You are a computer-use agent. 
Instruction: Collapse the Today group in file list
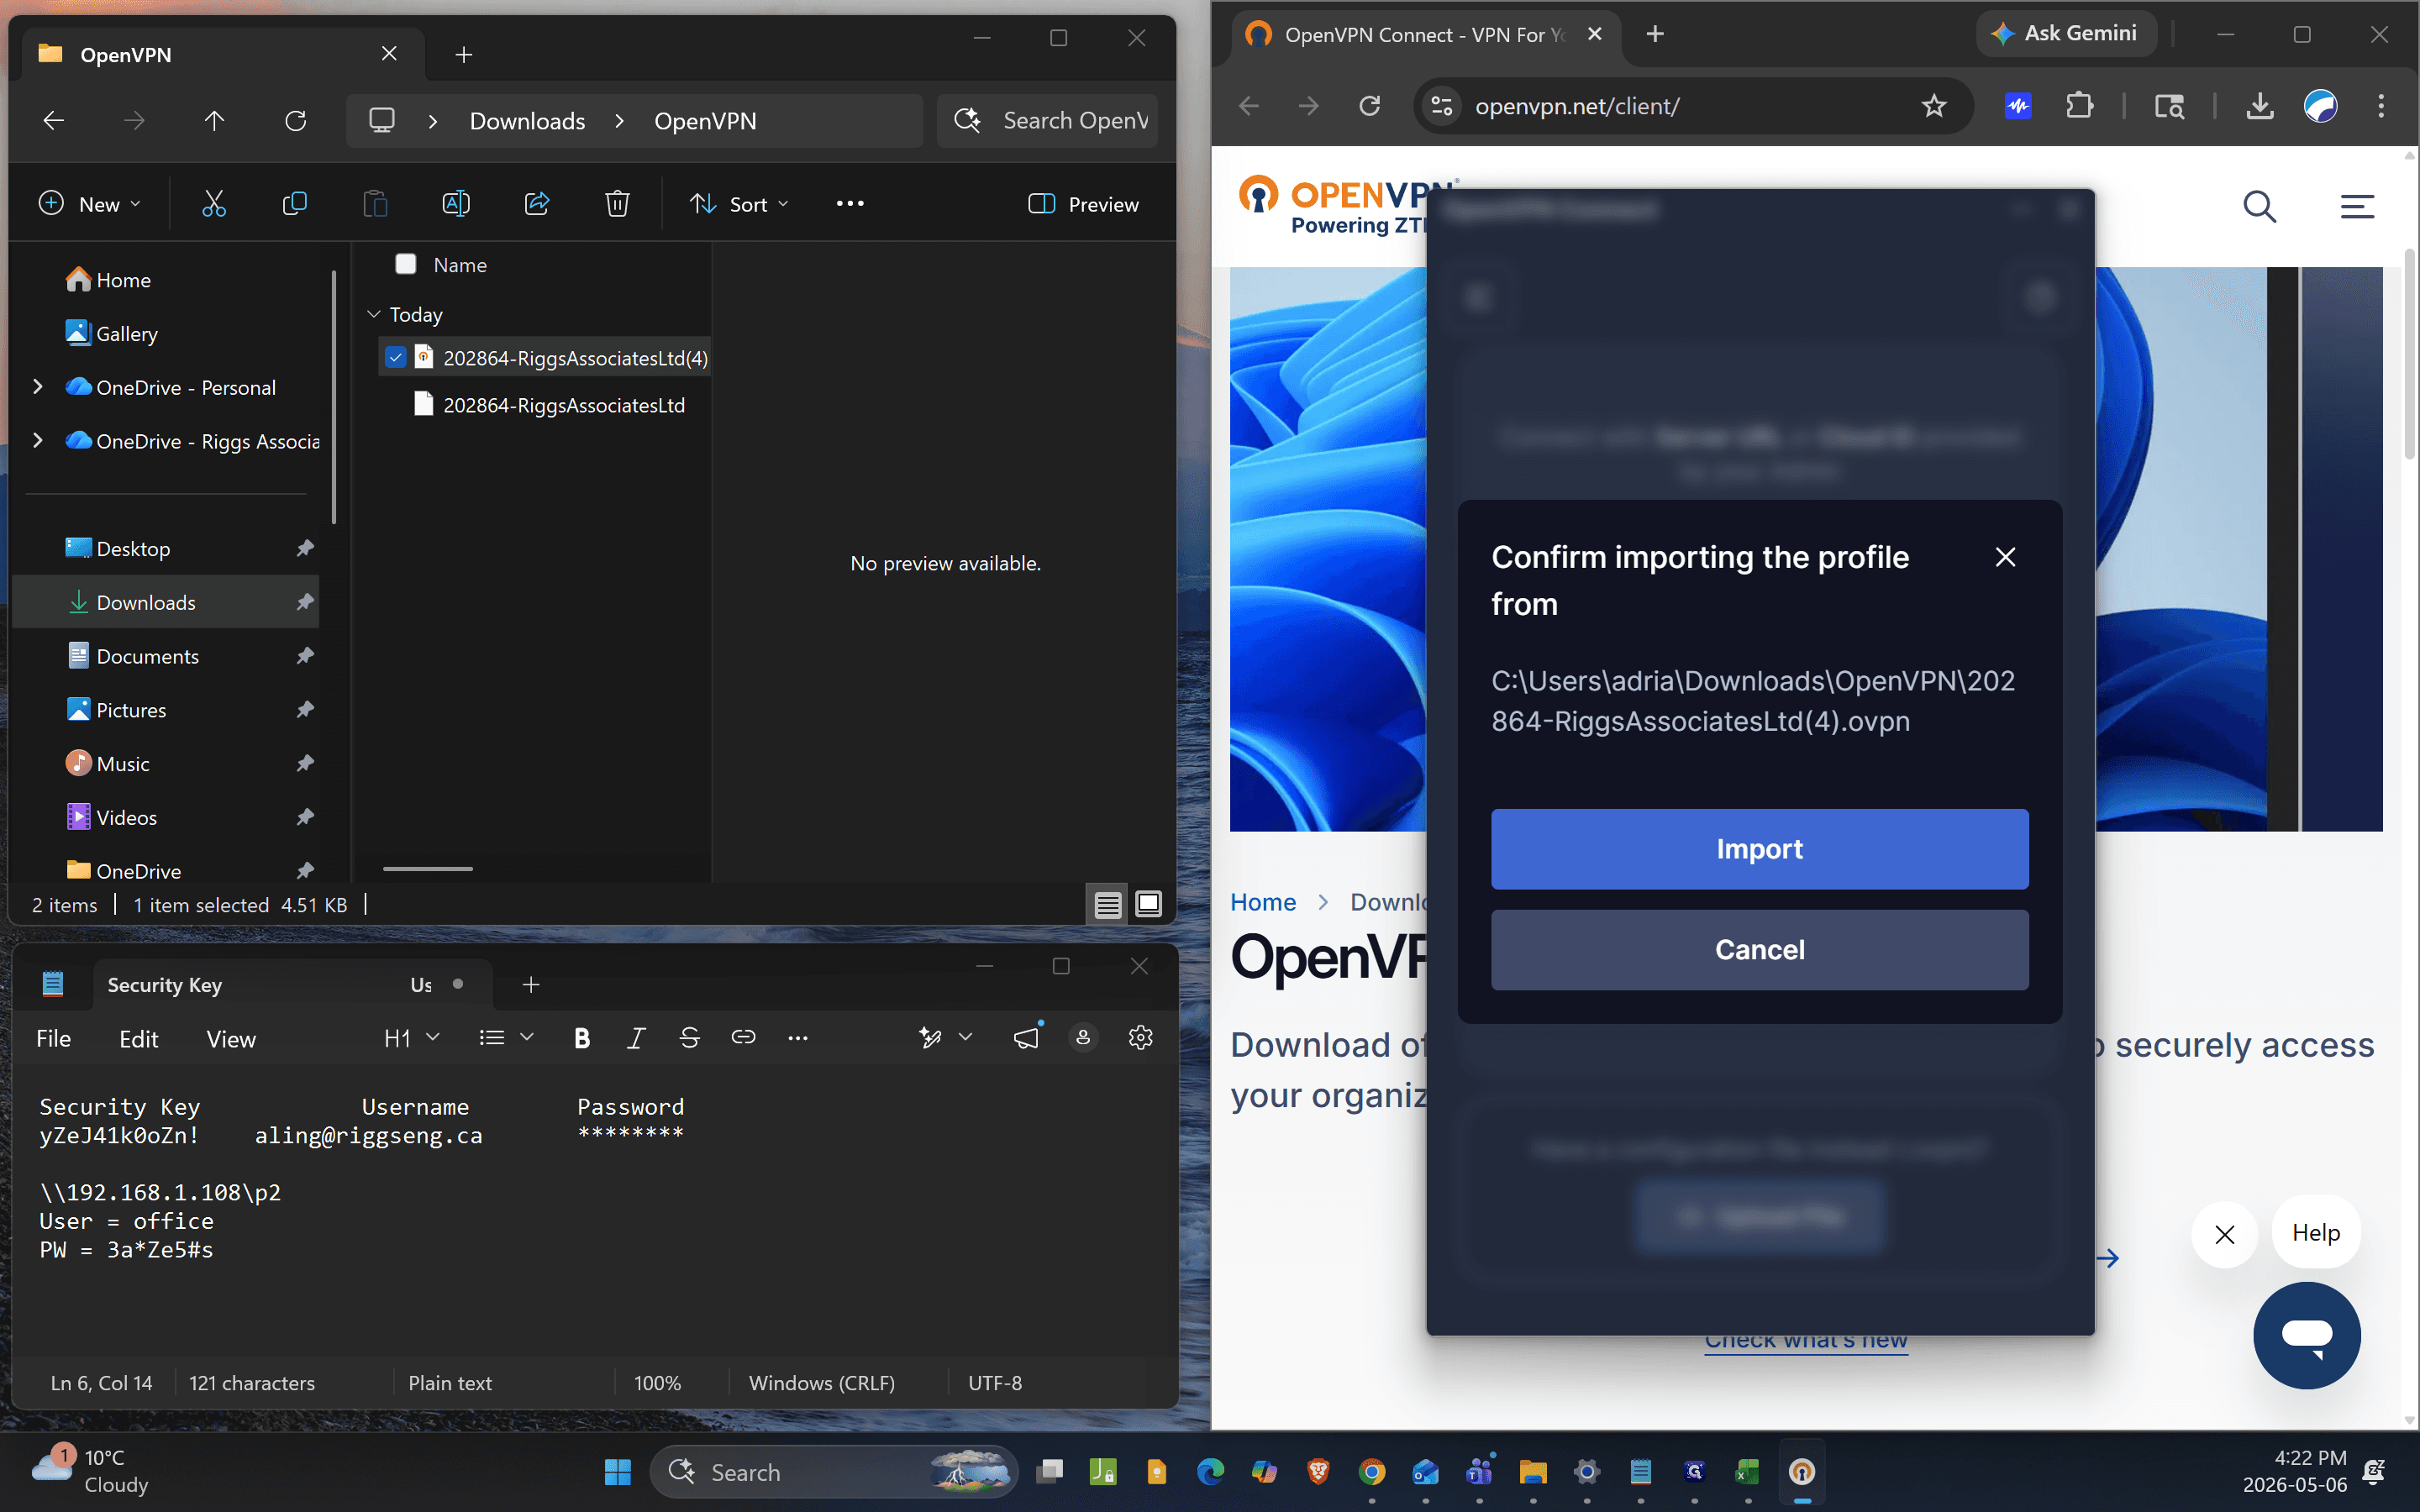coord(374,314)
